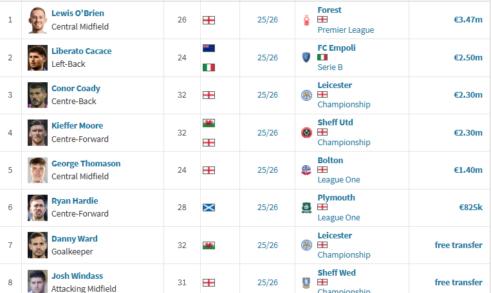The width and height of the screenshot is (491, 293).
Task: Click the Bolton club crest icon
Action: click(306, 170)
